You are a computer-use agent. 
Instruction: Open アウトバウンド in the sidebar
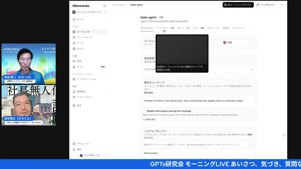click(89, 97)
